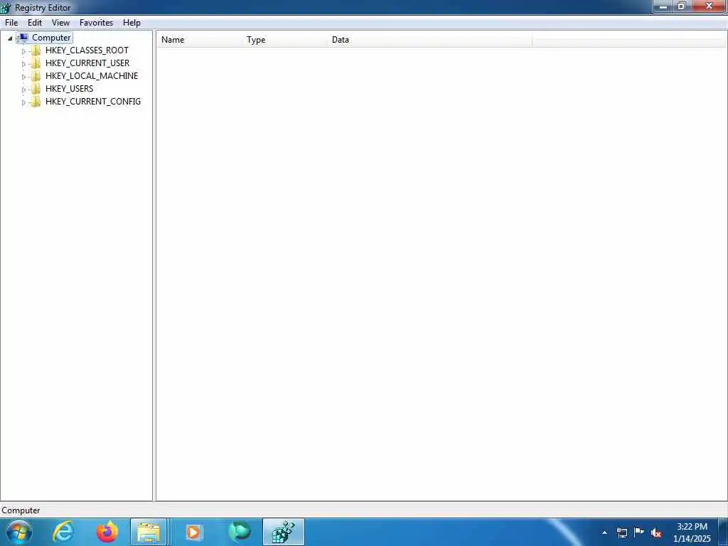Click the HKEY_LOCAL_MACHINE folder icon
This screenshot has height=546, width=728.
point(36,76)
